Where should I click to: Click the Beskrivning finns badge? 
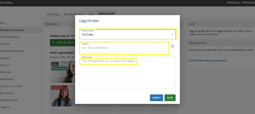(x=59, y=69)
